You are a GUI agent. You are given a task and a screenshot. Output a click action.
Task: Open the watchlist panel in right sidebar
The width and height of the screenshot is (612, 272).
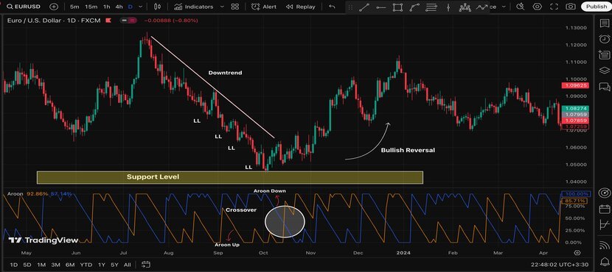click(604, 24)
